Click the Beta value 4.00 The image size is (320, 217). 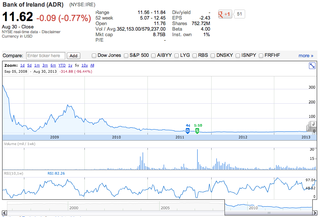pyautogui.click(x=205, y=29)
